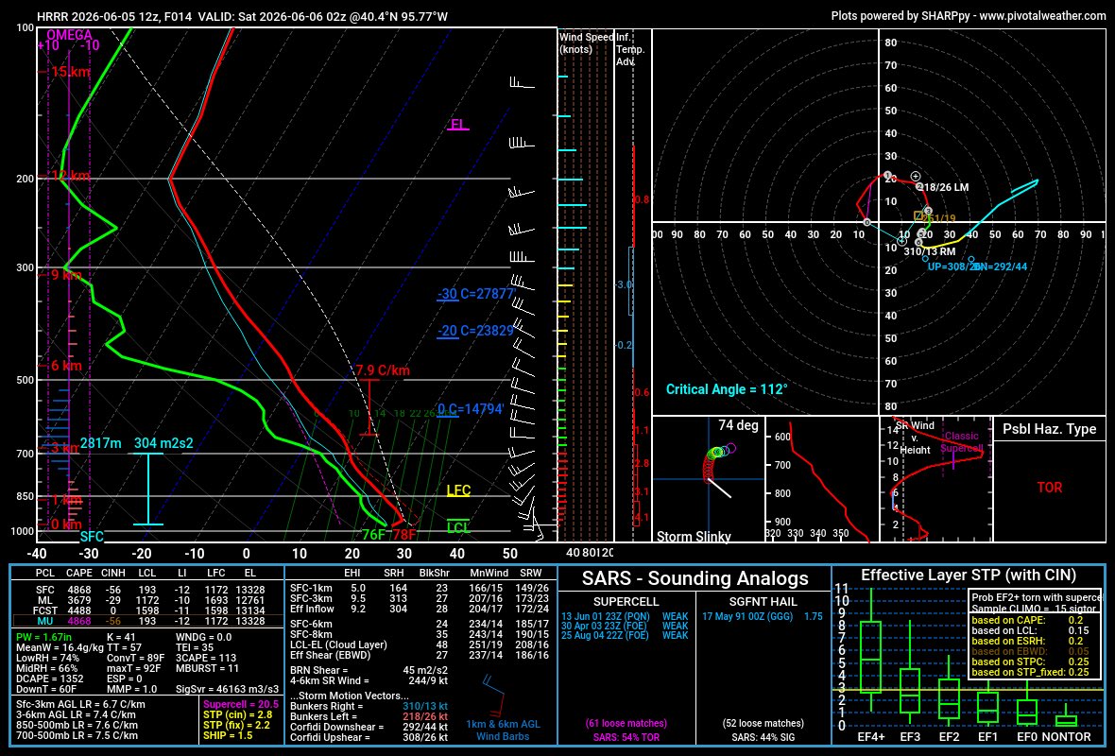Click the Classic Supercell annotation

(x=961, y=441)
